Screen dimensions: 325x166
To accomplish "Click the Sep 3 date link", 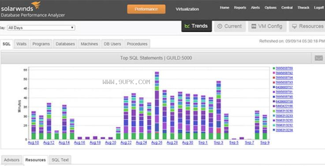I will [218, 143].
